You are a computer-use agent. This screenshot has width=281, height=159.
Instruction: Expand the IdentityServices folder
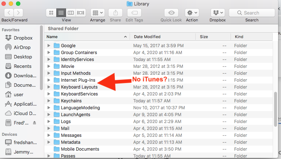tap(49, 59)
